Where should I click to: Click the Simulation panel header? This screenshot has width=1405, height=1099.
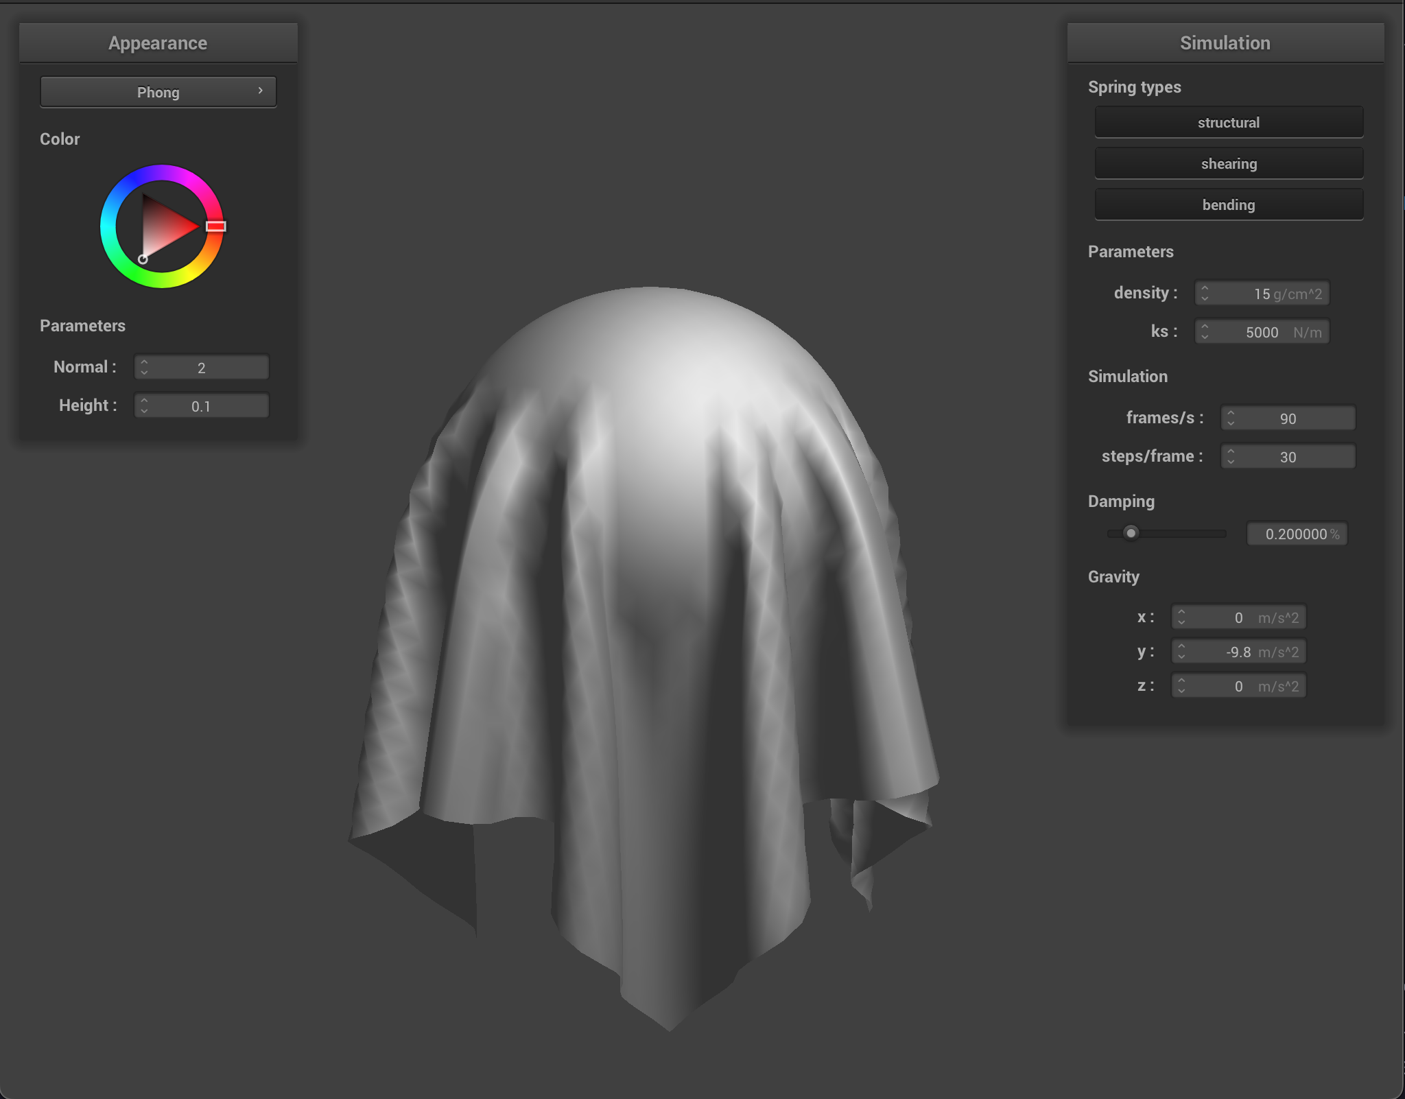coord(1225,43)
